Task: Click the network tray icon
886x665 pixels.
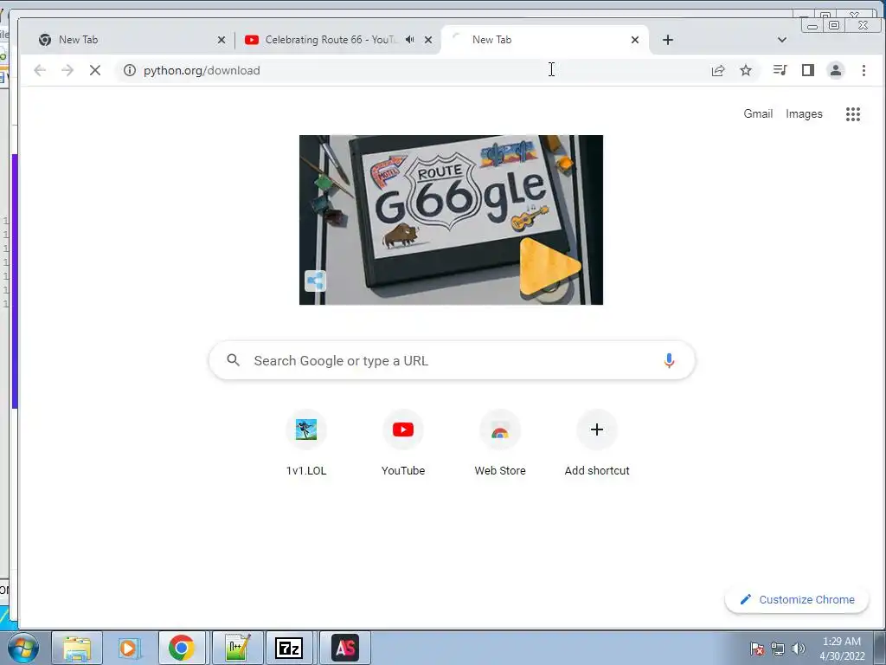Action: point(778,649)
